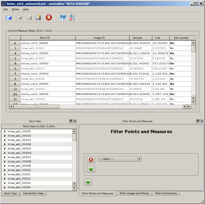205x204 pixels.
Task: Open the '---- select ----' filter dropdown
Action: pyautogui.click(x=119, y=159)
